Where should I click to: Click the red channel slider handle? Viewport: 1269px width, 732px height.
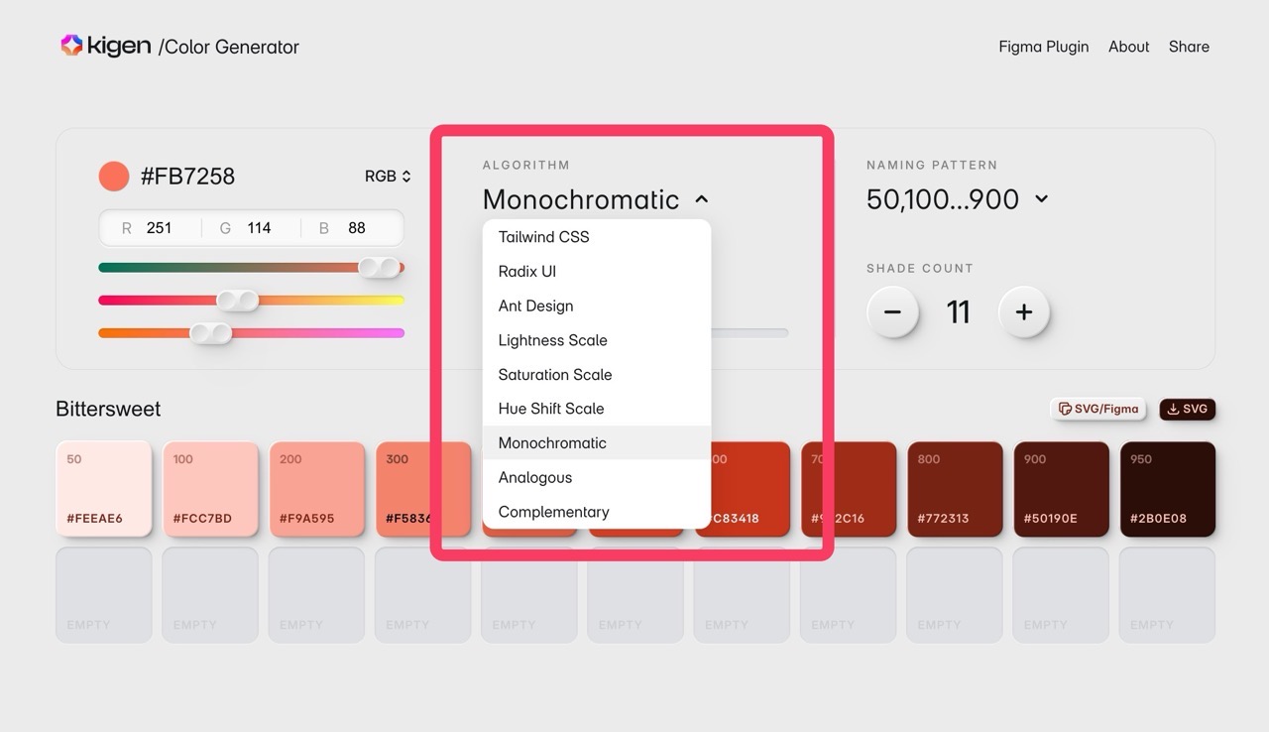coord(379,267)
